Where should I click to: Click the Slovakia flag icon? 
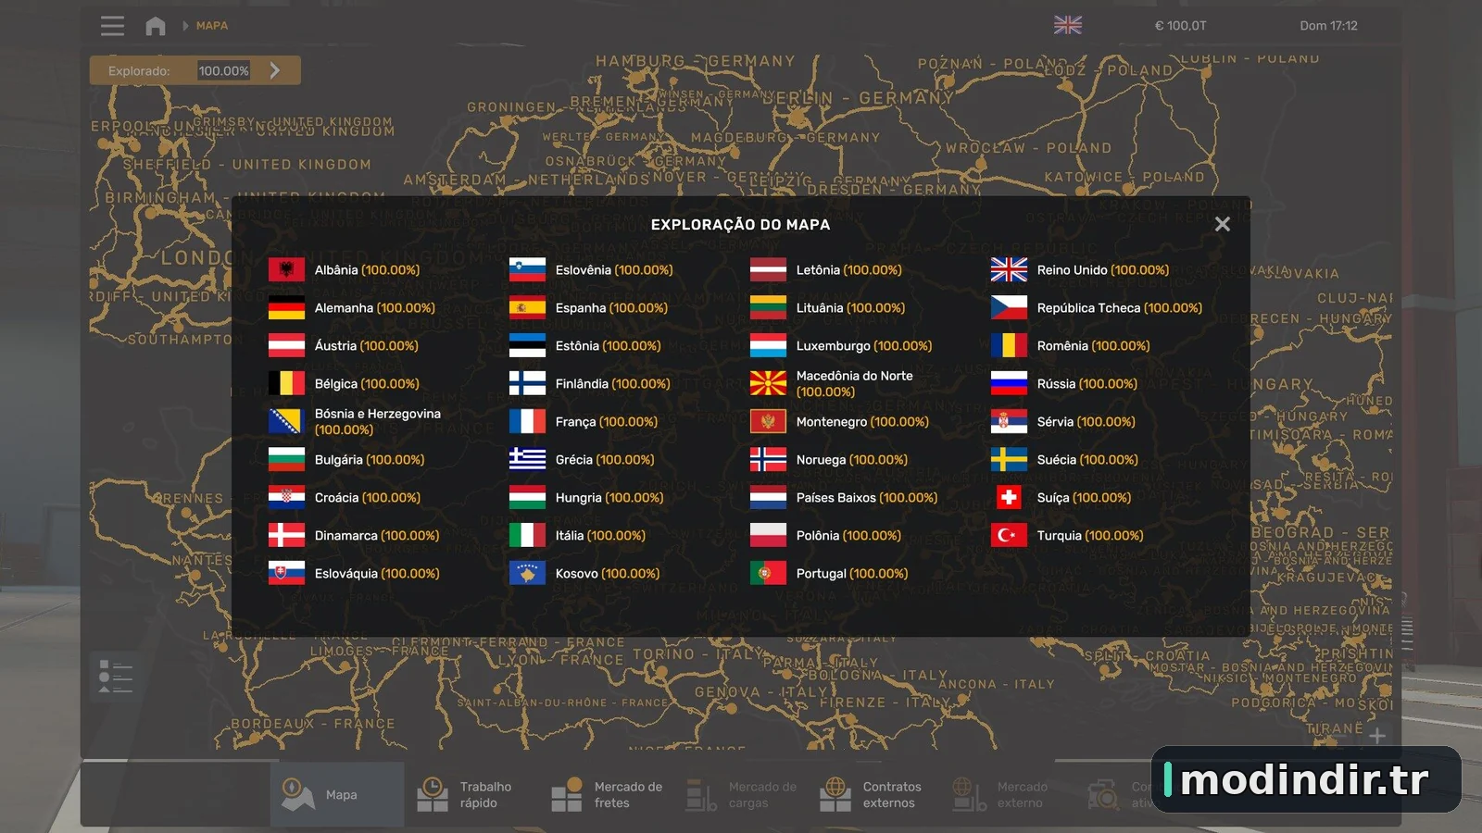click(x=286, y=573)
